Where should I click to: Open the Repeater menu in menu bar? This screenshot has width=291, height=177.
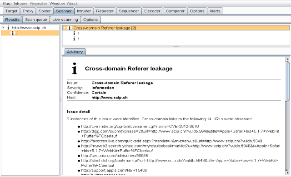[x=39, y=4]
